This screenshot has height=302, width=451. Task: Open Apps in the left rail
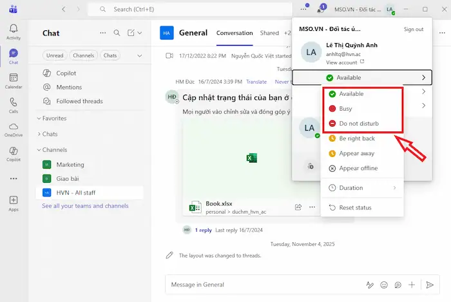pos(14,203)
